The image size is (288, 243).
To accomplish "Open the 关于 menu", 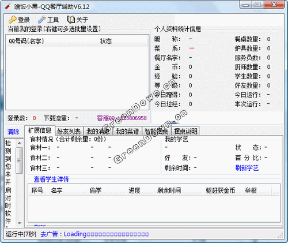I will (78, 20).
